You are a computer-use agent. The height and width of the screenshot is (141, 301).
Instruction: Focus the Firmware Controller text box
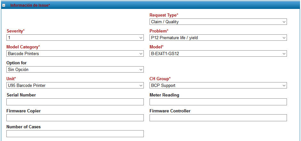tap(218, 118)
